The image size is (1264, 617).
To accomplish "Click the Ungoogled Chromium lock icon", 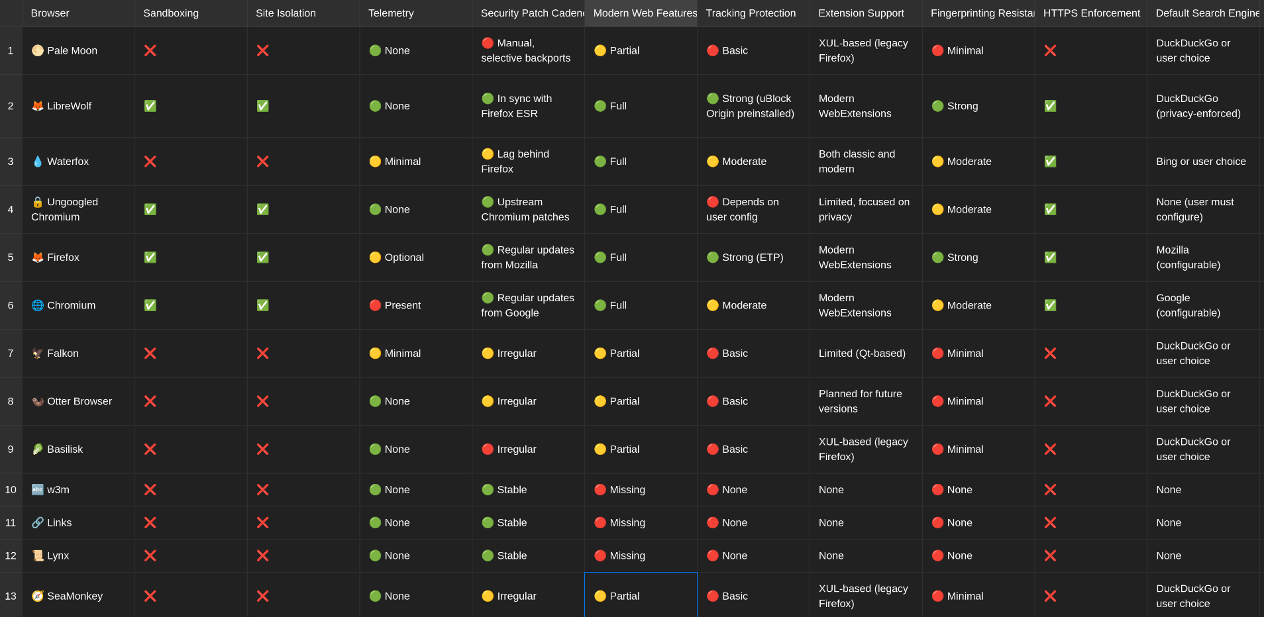I will coord(38,202).
